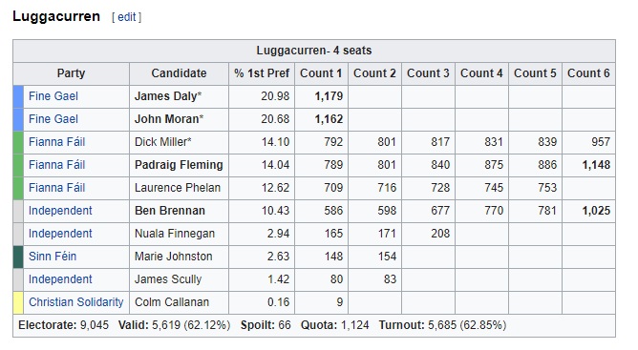
Task: Click the yellow Christian Solidarity color swatch
Action: pos(18,302)
